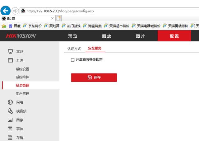This screenshot has height=141, width=199.
Task: Open the 聚划算 bookmark
Action: pos(52,26)
